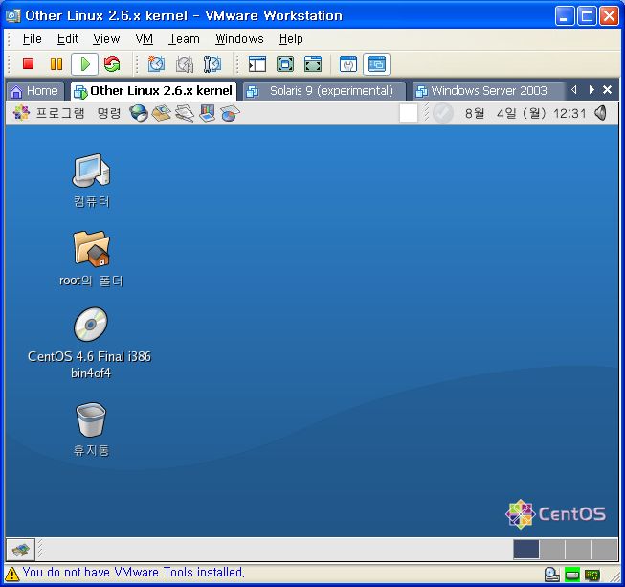Toggle the sidebar view in VMware toolbar

pyautogui.click(x=257, y=64)
